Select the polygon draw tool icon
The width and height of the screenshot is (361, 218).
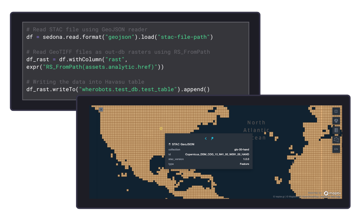336,140
